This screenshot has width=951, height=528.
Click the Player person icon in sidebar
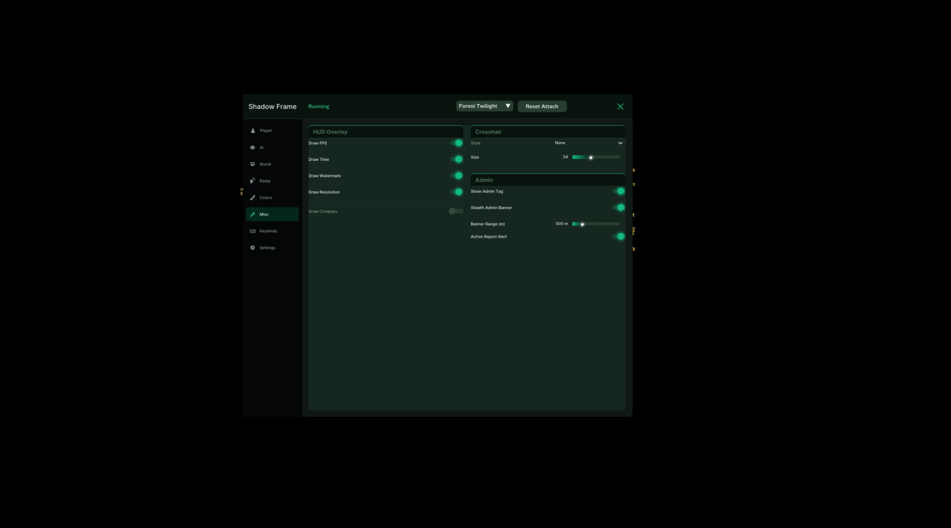(253, 131)
